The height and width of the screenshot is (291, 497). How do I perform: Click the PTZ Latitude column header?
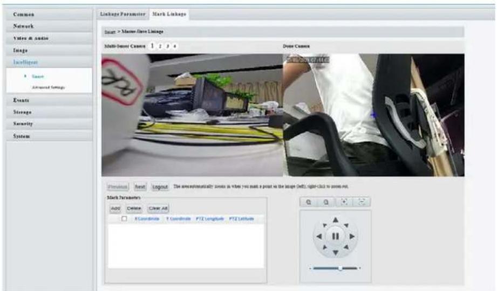[x=242, y=219]
